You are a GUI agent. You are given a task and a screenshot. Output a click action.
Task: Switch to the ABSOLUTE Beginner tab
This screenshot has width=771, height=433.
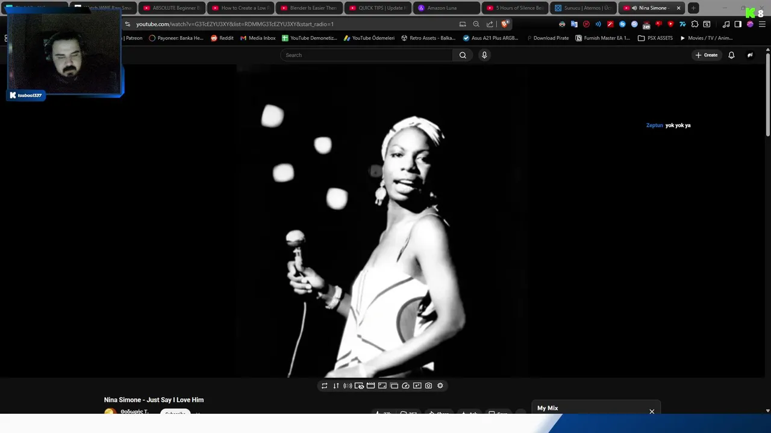point(172,8)
